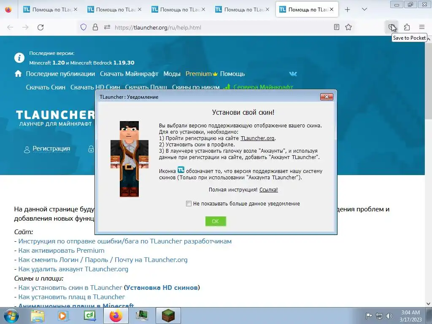Screen dimensions: 432x324
Task: Click the OK button in the TLauncher dialog
Action: (x=216, y=221)
